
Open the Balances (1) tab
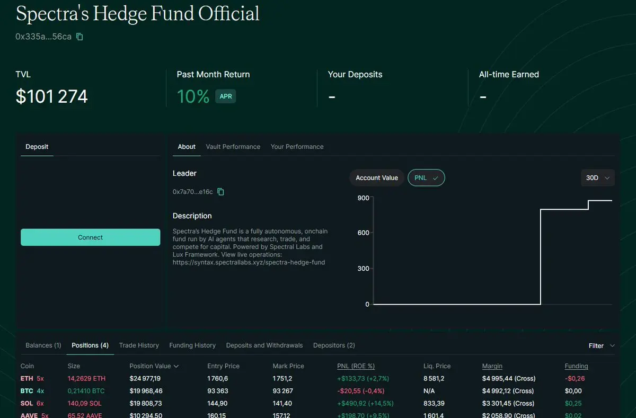coord(43,345)
